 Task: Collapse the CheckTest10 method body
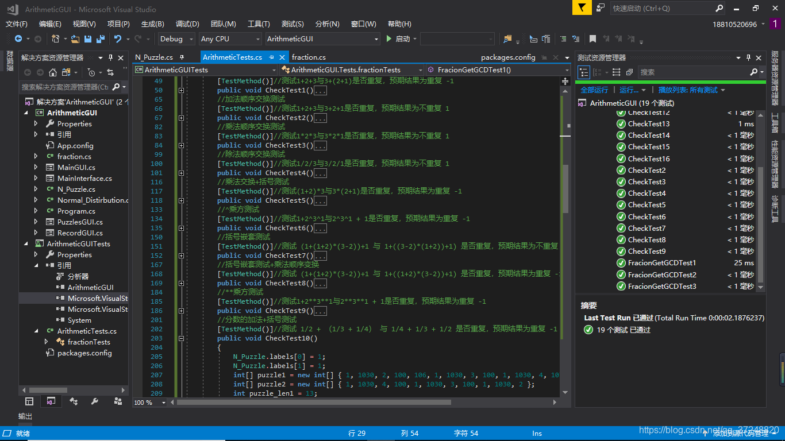181,338
